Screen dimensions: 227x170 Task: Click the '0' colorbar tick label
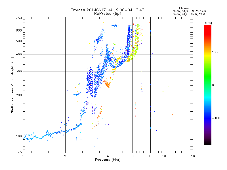click(213, 85)
